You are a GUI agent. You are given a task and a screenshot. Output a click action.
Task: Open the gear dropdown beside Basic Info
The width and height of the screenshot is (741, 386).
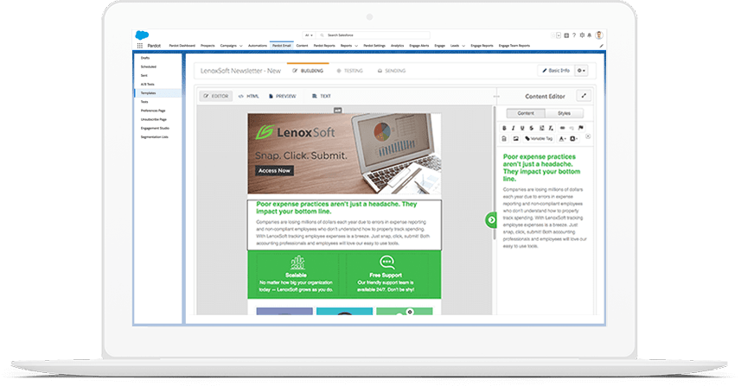pyautogui.click(x=581, y=71)
